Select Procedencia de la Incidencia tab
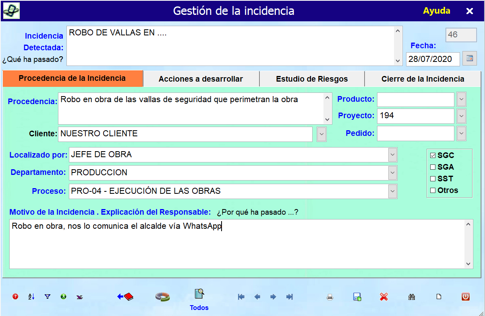Screen dimensions: 485x316 pos(73,78)
